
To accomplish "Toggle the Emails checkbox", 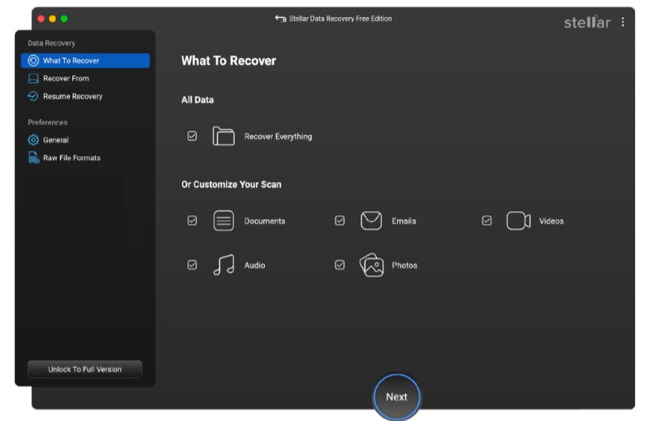I will 340,221.
